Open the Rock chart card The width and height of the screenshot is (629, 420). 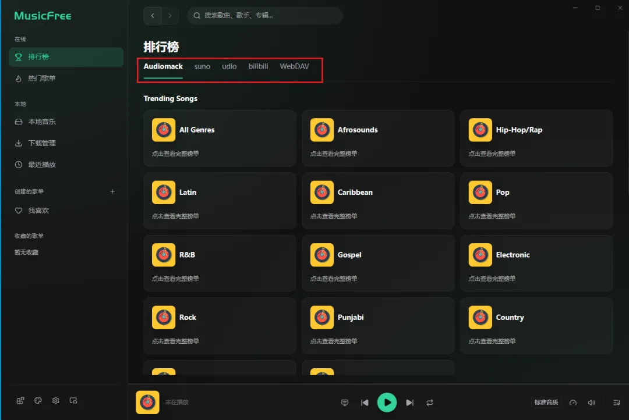coord(220,326)
